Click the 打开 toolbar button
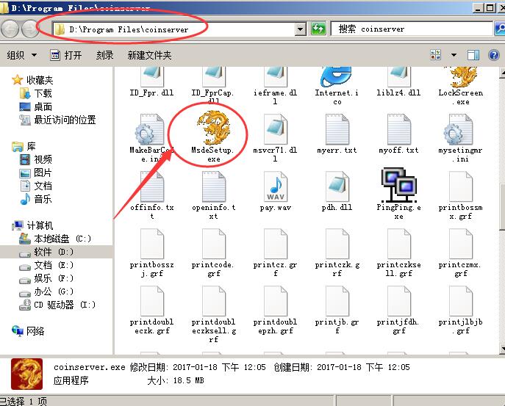 coord(66,55)
